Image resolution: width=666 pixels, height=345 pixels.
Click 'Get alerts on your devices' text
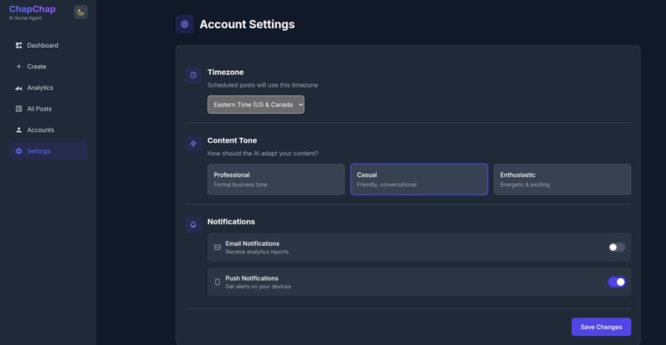[x=259, y=286]
